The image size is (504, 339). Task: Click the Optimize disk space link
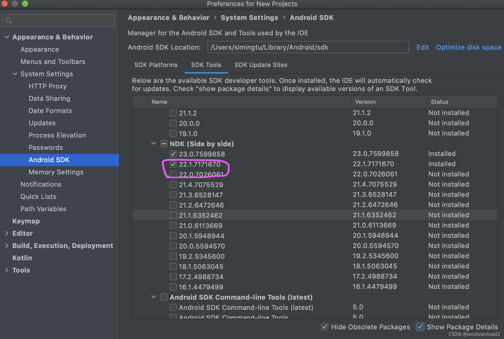pos(468,47)
